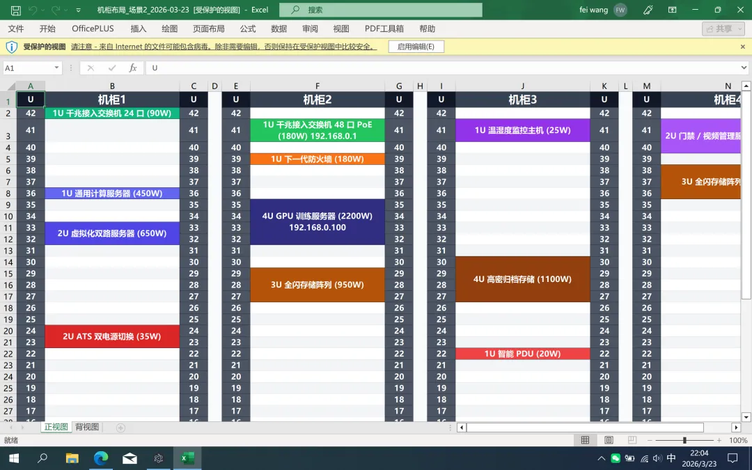Click the 100% zoom level
The image size is (752, 470).
point(737,440)
